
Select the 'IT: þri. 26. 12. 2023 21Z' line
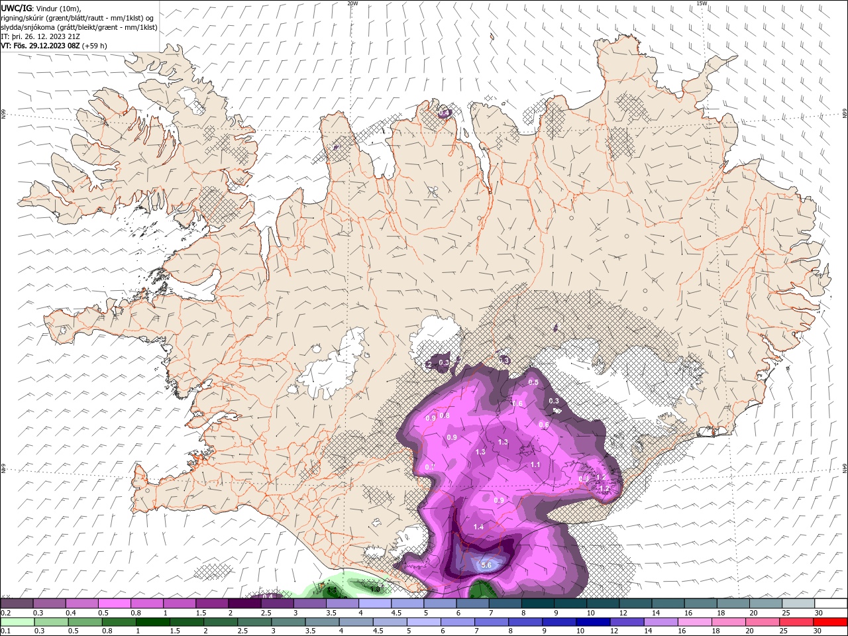[40, 36]
